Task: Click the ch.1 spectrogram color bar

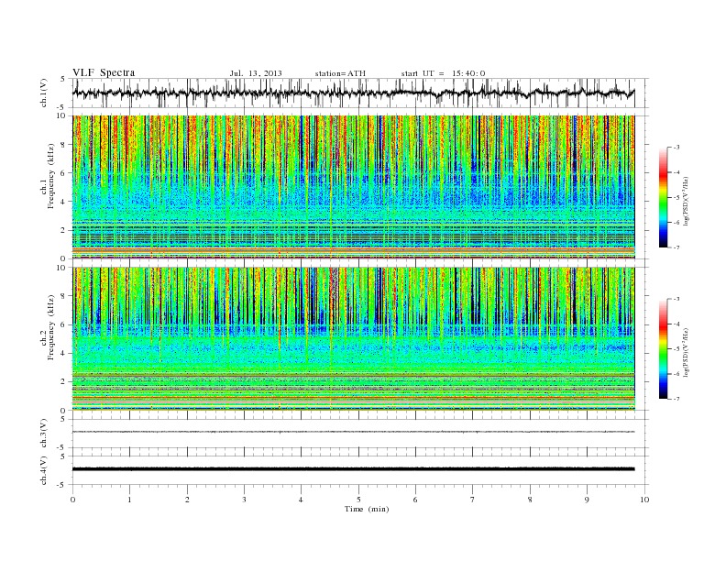Action: click(x=663, y=197)
